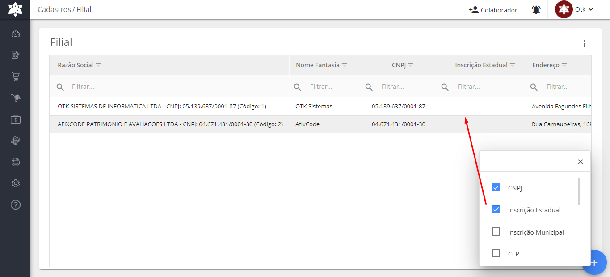The image size is (610, 277).
Task: Close the column chooser popup
Action: [x=581, y=162]
